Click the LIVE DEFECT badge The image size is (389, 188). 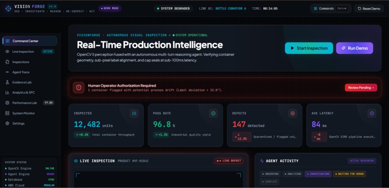point(229,161)
